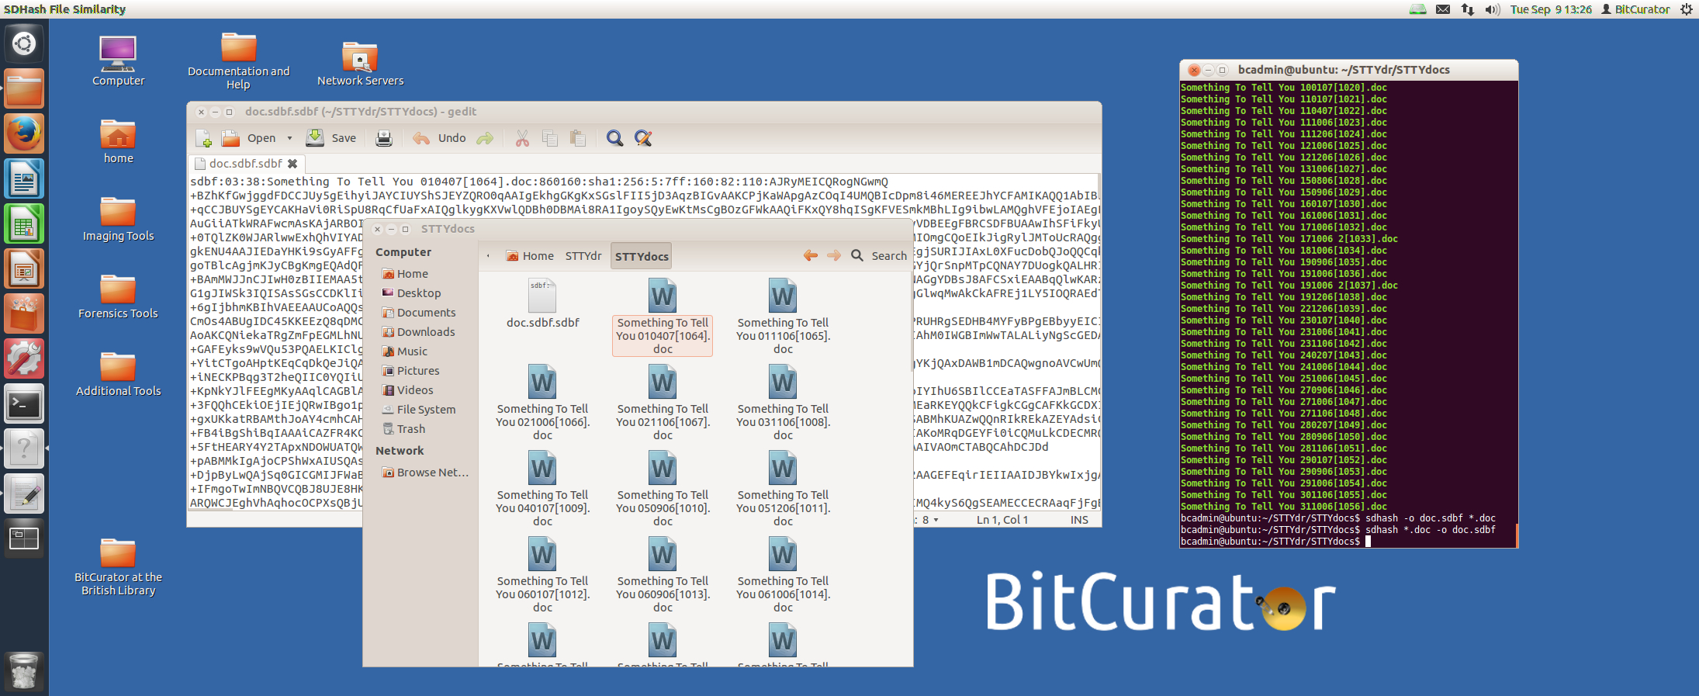Open the BitCurator user menu in top panel
This screenshot has width=1699, height=696.
click(x=1635, y=9)
